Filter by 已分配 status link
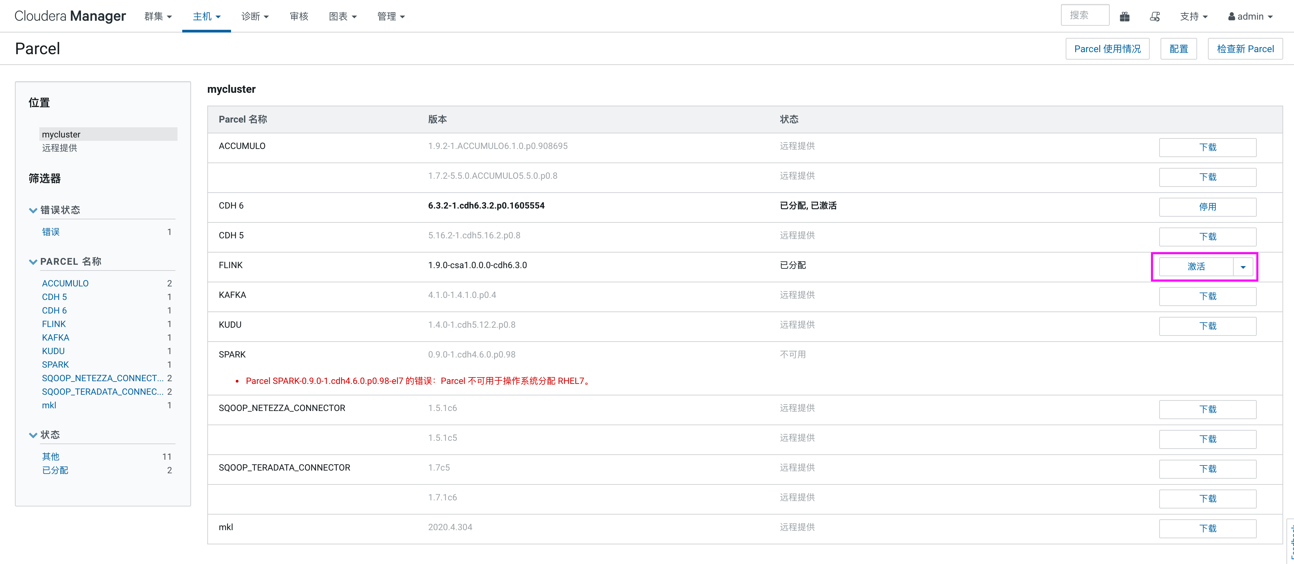 pos(55,470)
